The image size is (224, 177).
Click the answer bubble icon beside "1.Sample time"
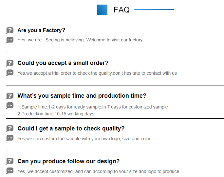click(x=10, y=106)
